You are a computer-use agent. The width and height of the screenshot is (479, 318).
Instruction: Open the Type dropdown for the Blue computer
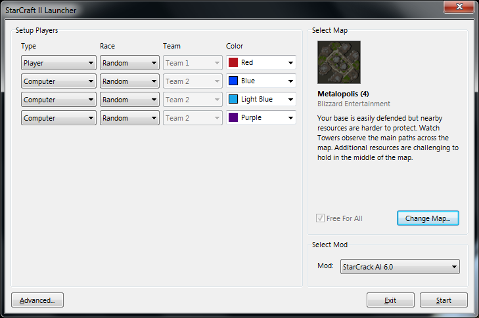tap(58, 81)
